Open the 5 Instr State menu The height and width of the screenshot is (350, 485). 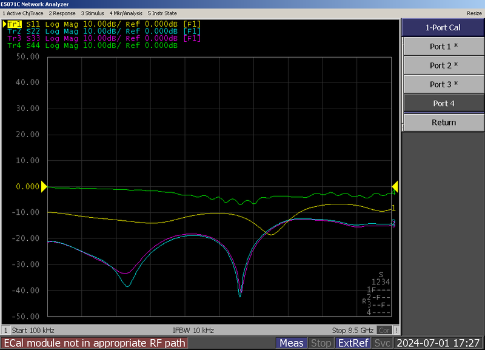pyautogui.click(x=161, y=13)
